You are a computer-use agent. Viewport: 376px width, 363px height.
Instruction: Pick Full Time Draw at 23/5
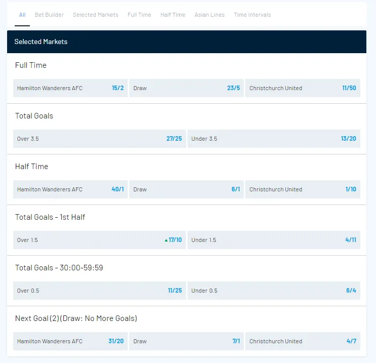click(186, 88)
